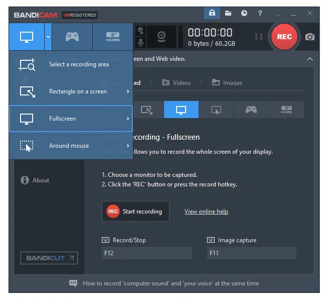The image size is (328, 304).
Task: Open the scheduled recording clock icon
Action: [x=244, y=13]
